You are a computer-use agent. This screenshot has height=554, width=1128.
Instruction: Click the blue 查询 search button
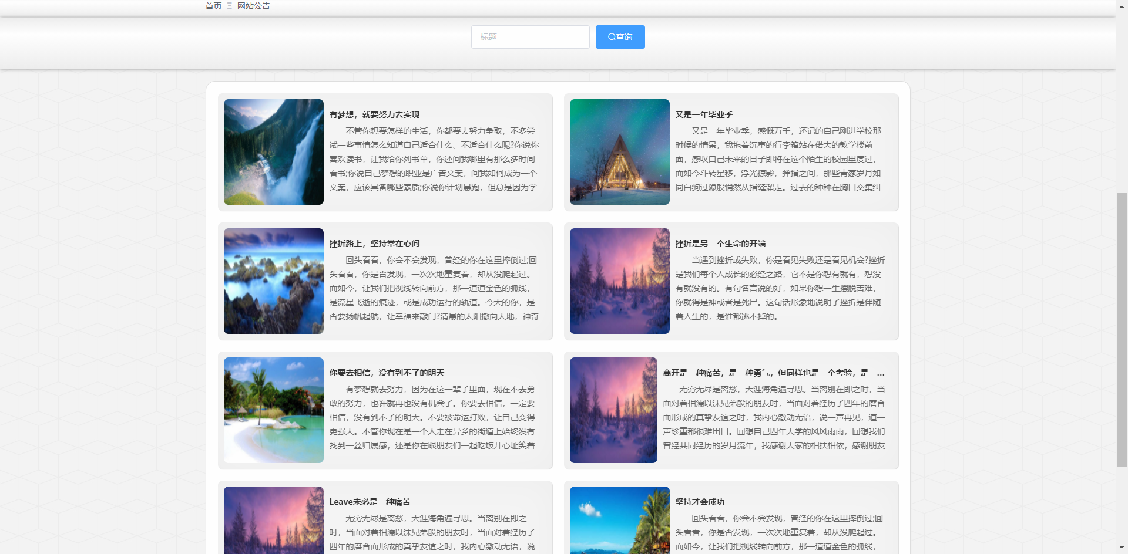[620, 37]
